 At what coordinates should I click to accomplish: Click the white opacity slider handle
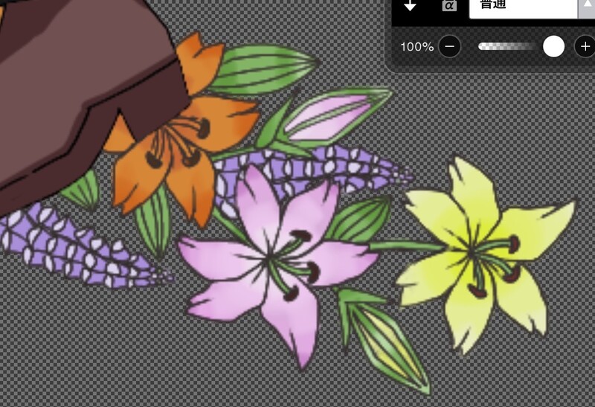pos(553,47)
